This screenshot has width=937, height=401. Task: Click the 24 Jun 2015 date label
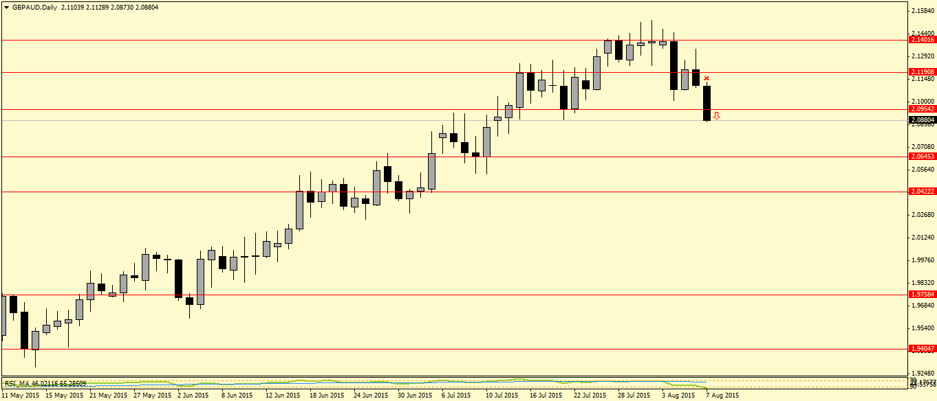coord(371,396)
